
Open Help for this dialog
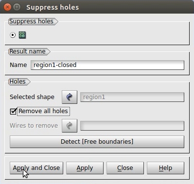coord(165,168)
